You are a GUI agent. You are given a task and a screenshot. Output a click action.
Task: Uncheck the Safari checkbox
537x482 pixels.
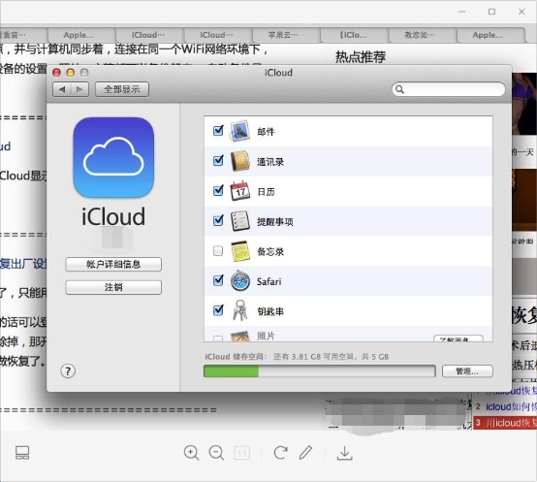coord(218,280)
